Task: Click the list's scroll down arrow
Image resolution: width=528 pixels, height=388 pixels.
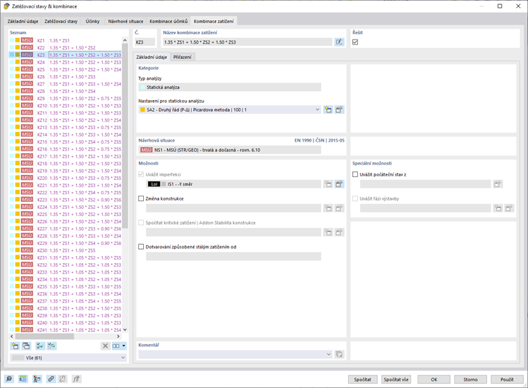Action: 125,330
